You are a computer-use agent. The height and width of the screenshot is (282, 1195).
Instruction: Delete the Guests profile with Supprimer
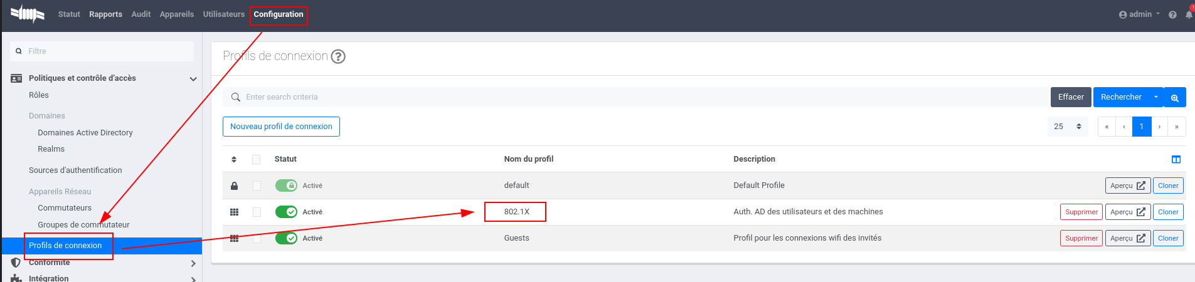pos(1081,238)
